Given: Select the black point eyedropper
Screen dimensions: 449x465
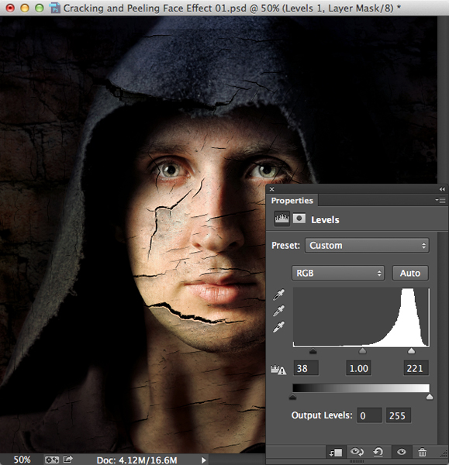Looking at the screenshot, I should click(x=278, y=294).
